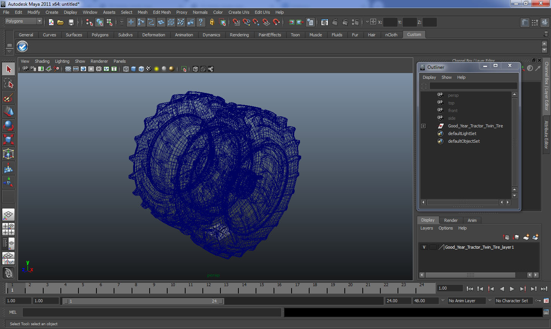Image resolution: width=551 pixels, height=329 pixels.
Task: Choose the Lasso Select tool
Action: 8,83
